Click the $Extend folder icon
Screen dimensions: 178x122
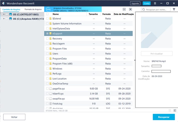point(50,19)
